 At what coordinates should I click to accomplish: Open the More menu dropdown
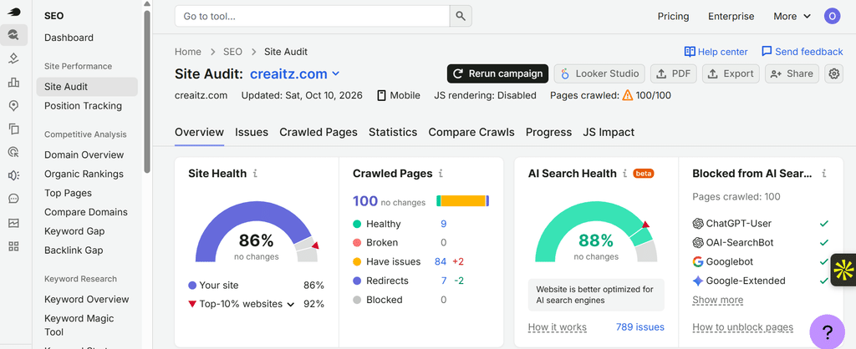[792, 17]
